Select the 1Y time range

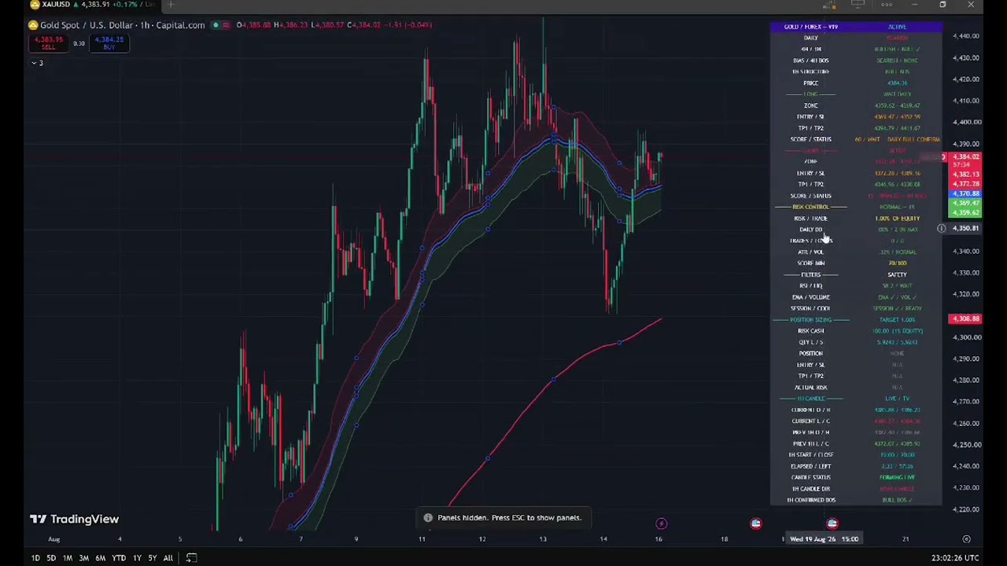point(137,558)
